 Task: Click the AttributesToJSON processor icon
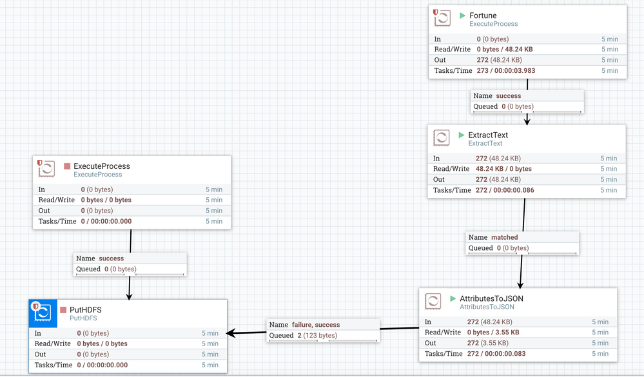tap(433, 302)
